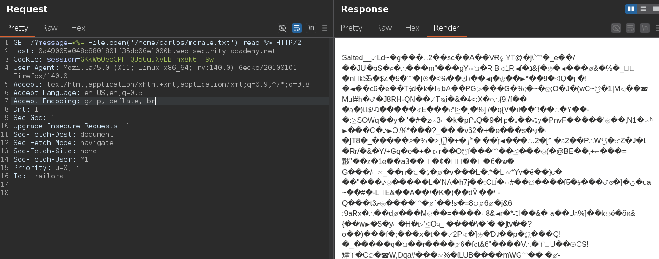Viewport: 659px width, 259px height.
Task: Select side-by-side layout icon
Action: point(630,9)
